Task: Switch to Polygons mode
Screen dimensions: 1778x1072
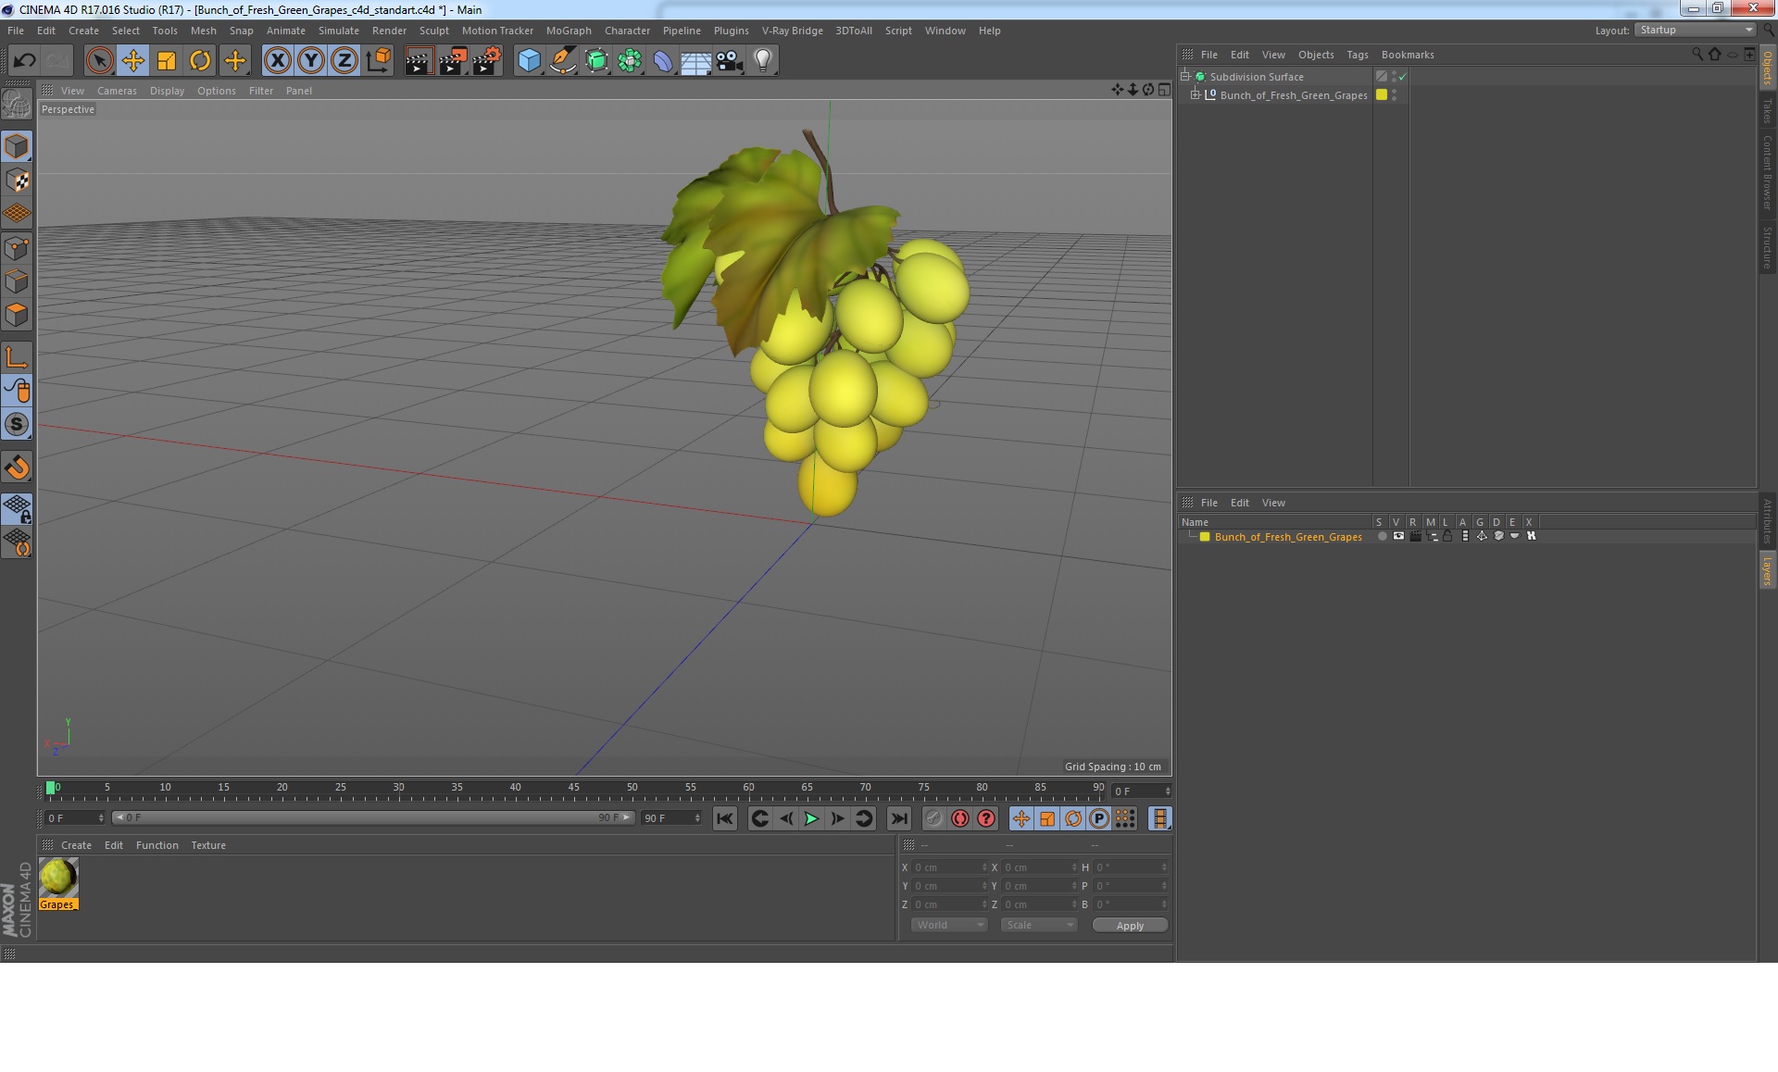Action: coord(17,315)
